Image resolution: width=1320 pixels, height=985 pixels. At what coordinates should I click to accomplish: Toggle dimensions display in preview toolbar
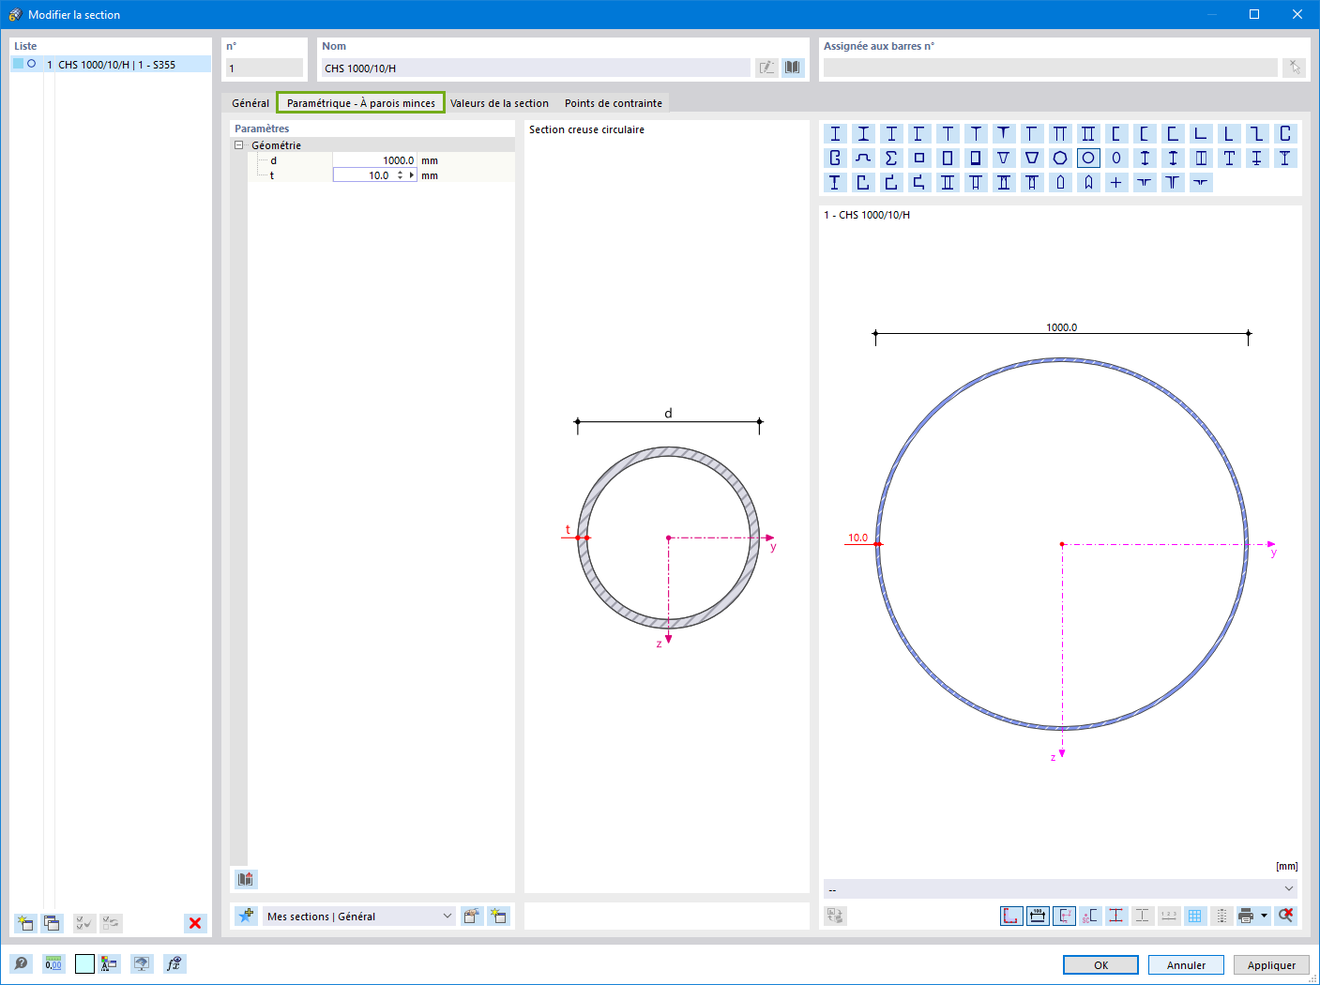click(1038, 916)
